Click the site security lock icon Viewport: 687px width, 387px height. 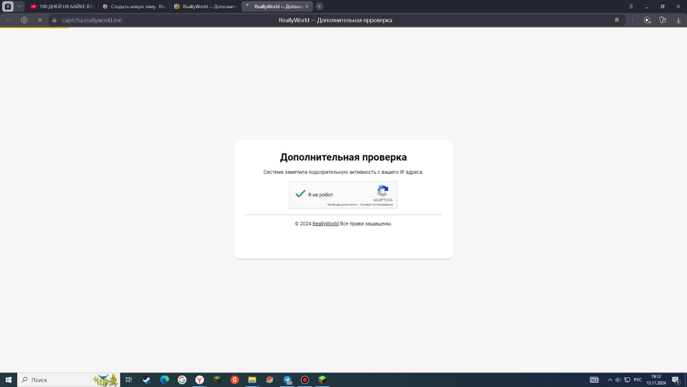click(x=54, y=20)
